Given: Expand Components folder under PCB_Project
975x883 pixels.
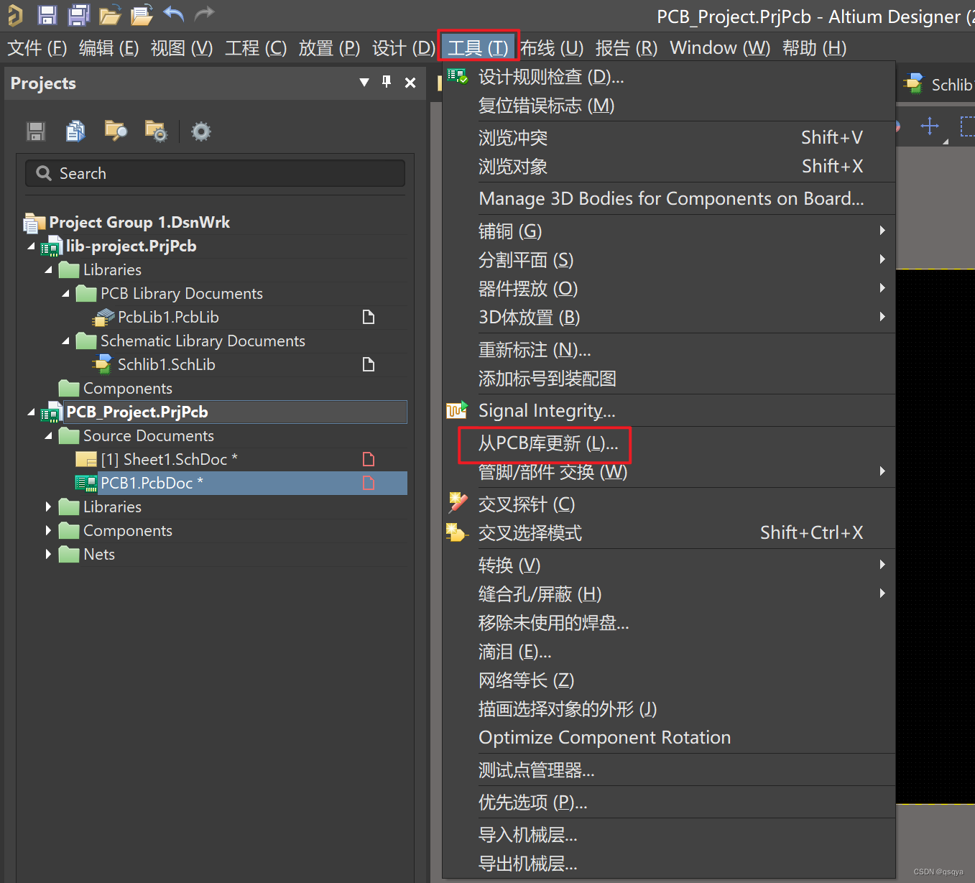Looking at the screenshot, I should [48, 530].
